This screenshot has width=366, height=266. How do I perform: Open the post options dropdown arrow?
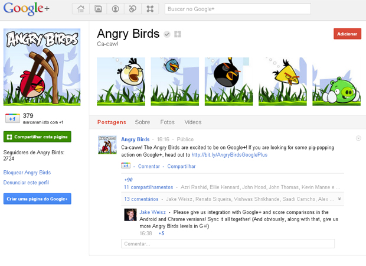(x=358, y=138)
